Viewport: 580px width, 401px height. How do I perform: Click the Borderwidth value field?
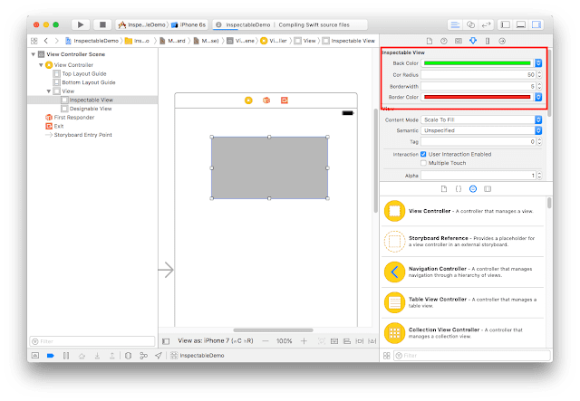[478, 87]
